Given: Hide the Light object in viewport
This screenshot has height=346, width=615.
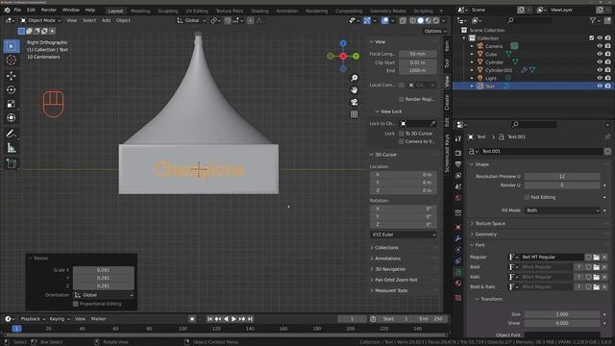Looking at the screenshot, I should click(x=600, y=78).
